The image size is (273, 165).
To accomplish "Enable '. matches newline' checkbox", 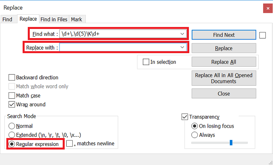I will 69,144.
